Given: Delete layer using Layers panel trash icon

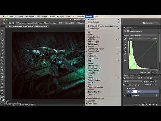Looking at the screenshot, I should pyautogui.click(x=157, y=105).
